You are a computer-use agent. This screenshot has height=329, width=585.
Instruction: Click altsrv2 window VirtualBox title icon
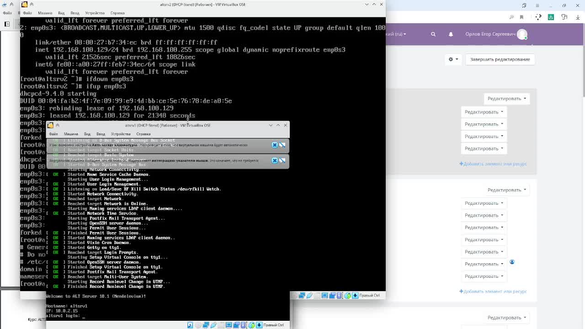coord(24,4)
